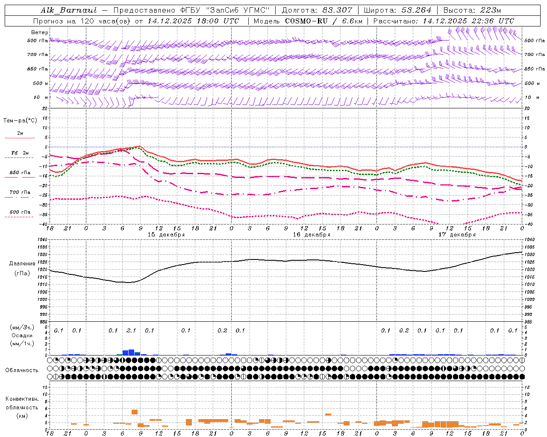This screenshot has width=547, height=437.
Task: Click the black surface pressure curve
Action: click(x=286, y=260)
